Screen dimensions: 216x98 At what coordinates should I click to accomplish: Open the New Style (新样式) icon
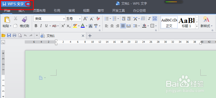pyautogui.click(x=206, y=20)
